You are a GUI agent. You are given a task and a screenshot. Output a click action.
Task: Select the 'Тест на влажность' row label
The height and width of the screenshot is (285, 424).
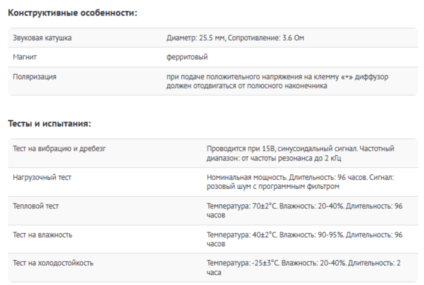click(43, 235)
